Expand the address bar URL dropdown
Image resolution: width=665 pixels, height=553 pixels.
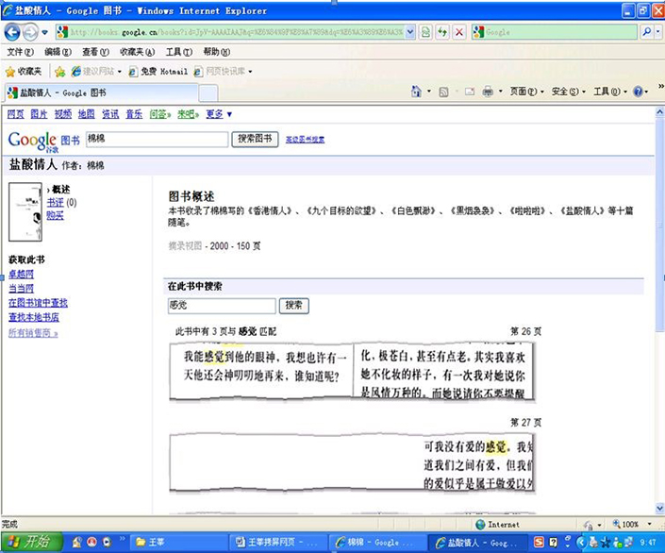(x=409, y=32)
